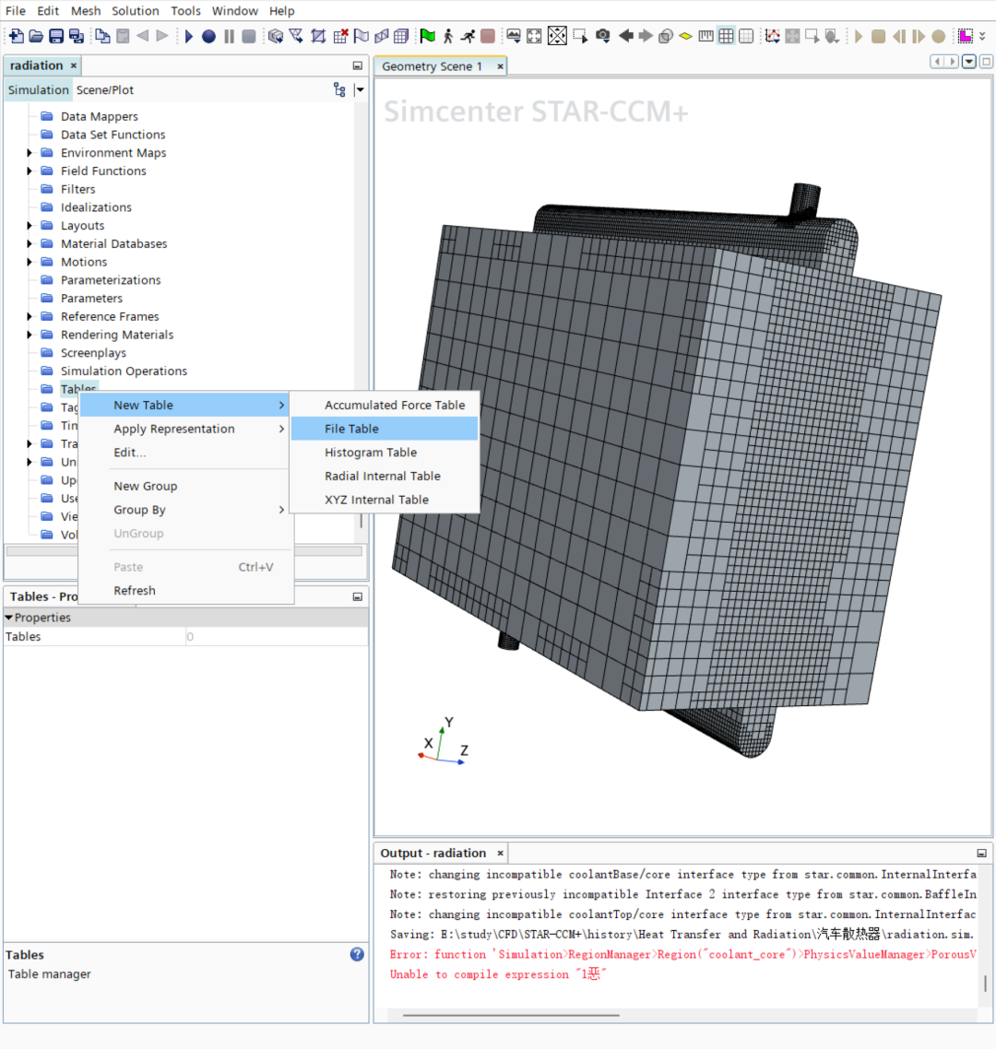
Task: Click the Generate Volume Mesh cube icon
Action: (401, 36)
